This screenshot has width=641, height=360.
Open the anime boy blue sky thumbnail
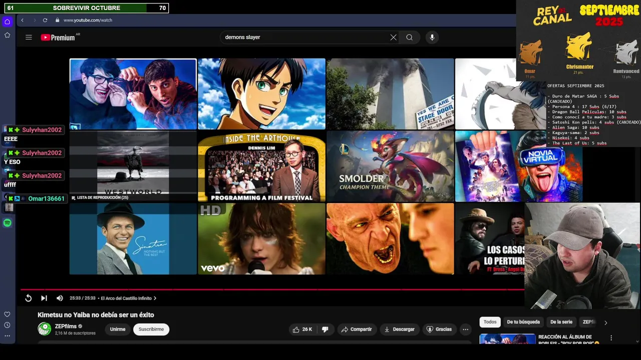click(x=261, y=94)
